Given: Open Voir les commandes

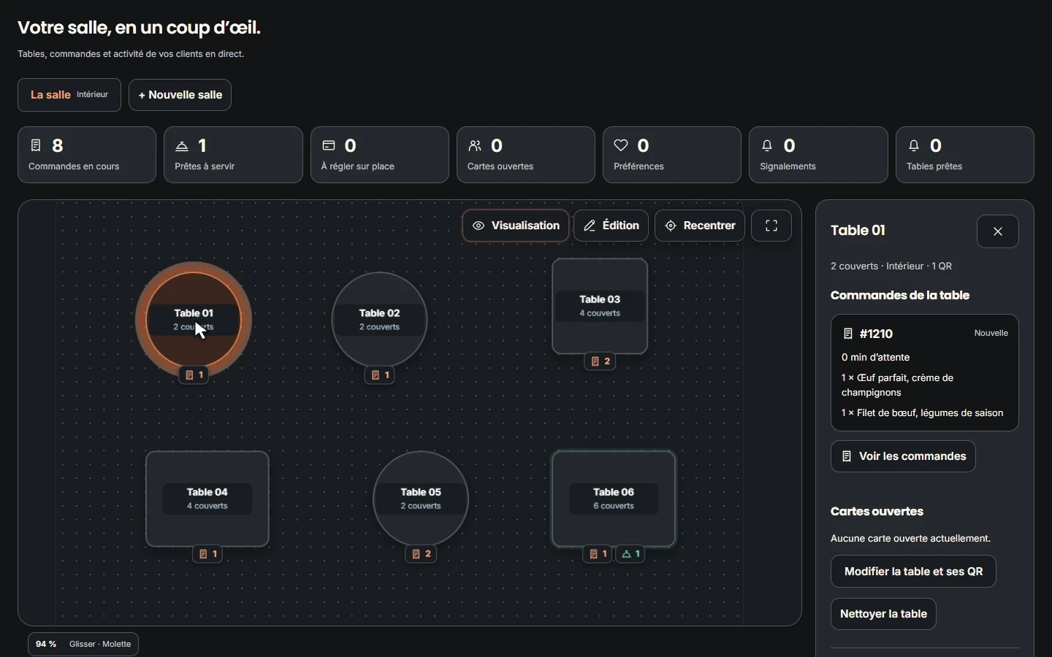Looking at the screenshot, I should [904, 457].
